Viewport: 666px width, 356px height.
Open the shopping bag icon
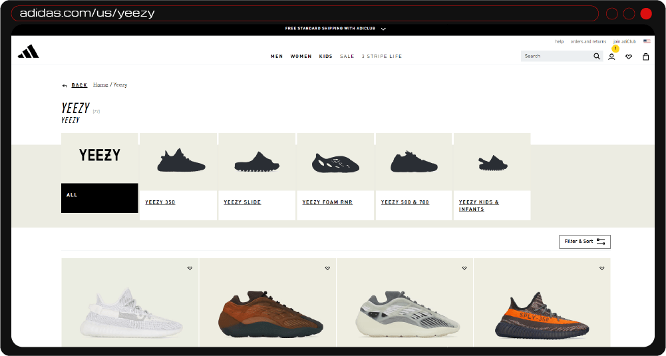pyautogui.click(x=645, y=57)
